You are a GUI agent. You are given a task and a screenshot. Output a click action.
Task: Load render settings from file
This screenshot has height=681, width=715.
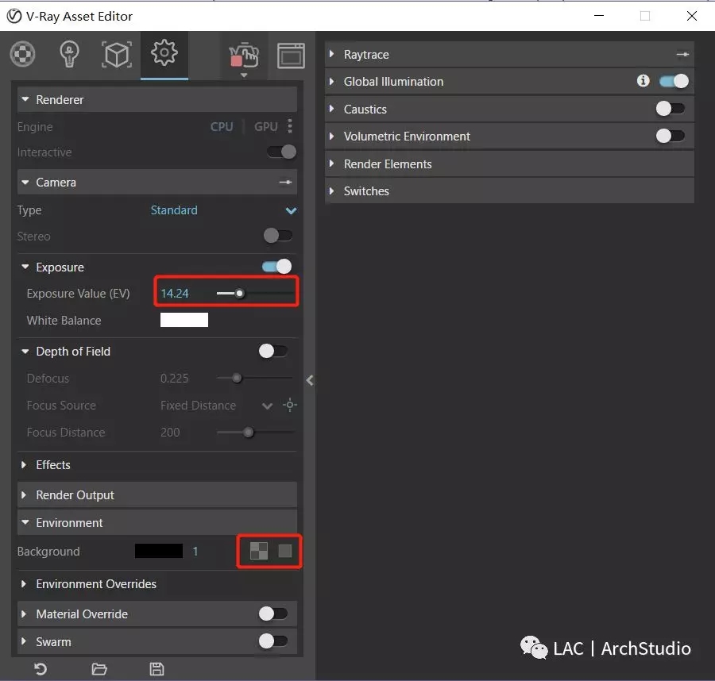click(99, 669)
